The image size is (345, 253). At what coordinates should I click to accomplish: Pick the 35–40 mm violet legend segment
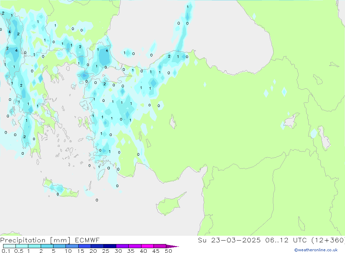click(135, 246)
